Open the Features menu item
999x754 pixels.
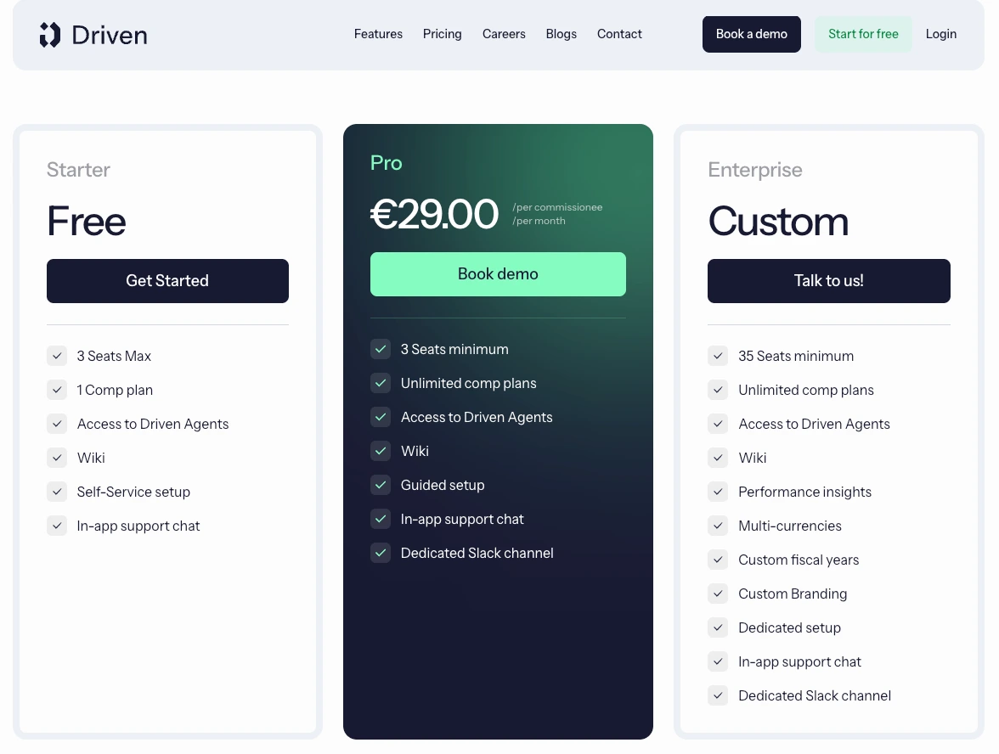coord(379,34)
